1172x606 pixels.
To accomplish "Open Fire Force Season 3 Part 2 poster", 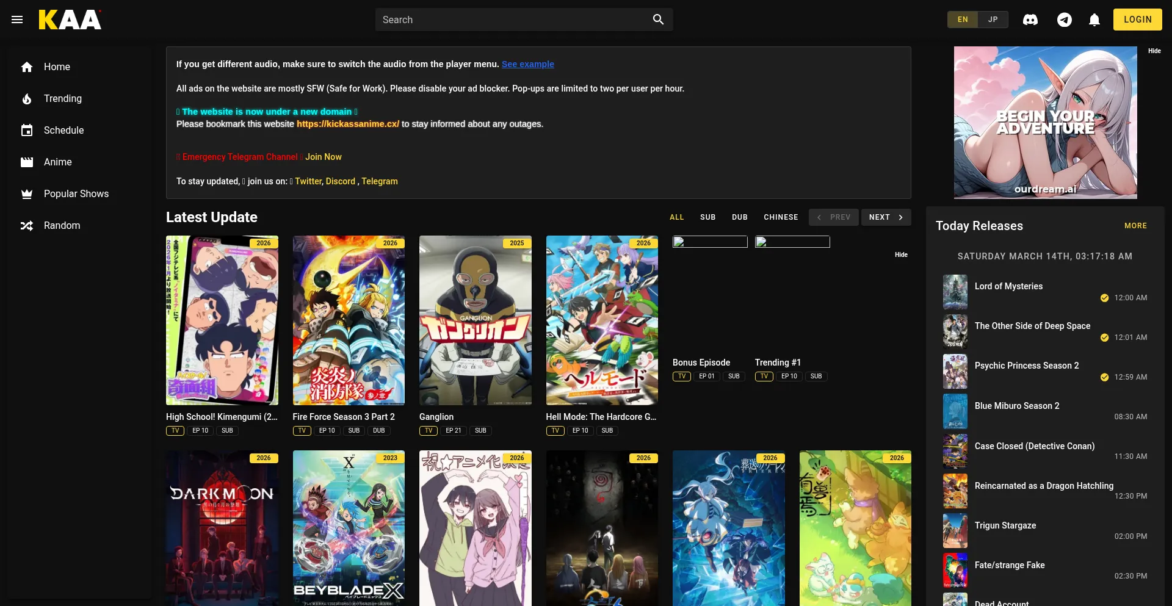I will (349, 320).
